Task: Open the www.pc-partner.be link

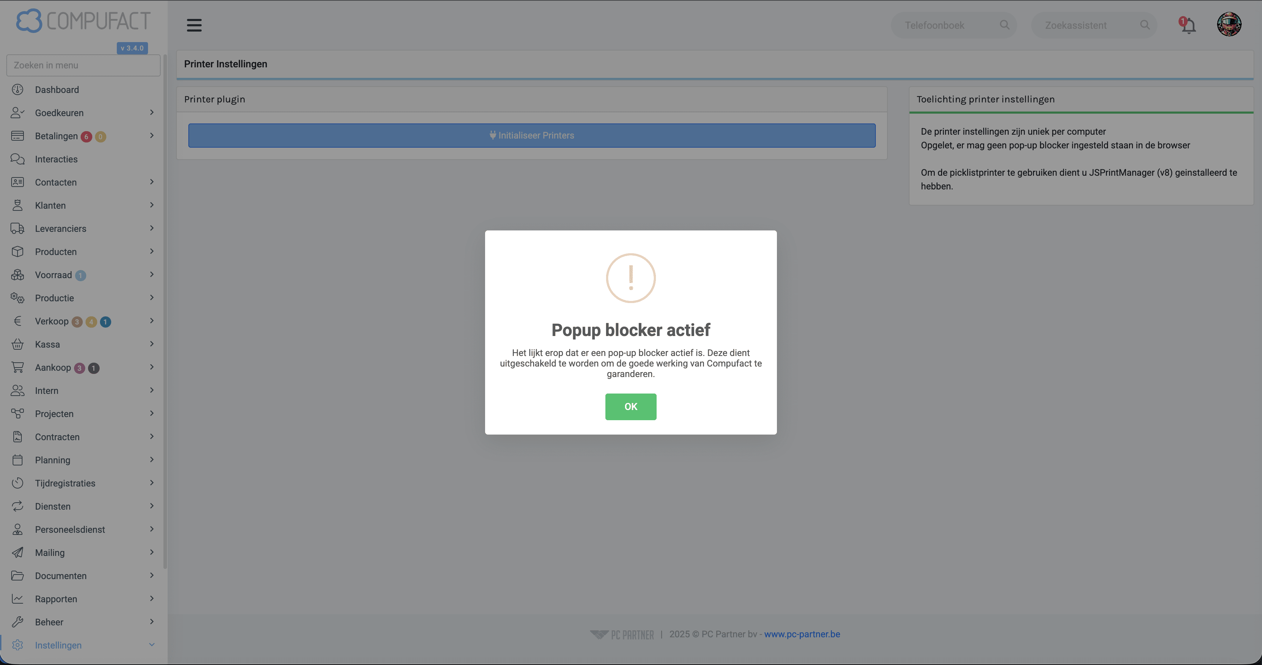Action: tap(802, 634)
